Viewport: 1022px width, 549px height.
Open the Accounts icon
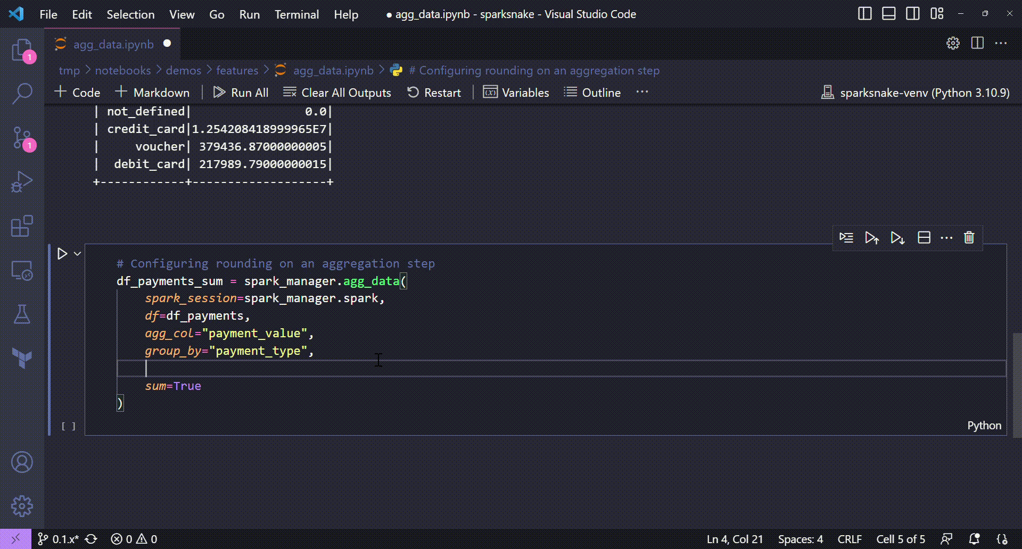[x=22, y=462]
